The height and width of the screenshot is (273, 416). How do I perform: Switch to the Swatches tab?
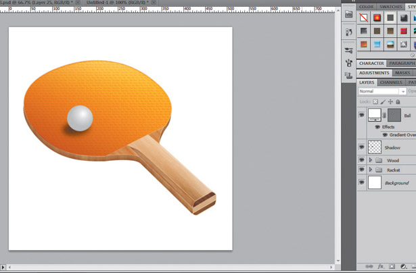coord(390,7)
